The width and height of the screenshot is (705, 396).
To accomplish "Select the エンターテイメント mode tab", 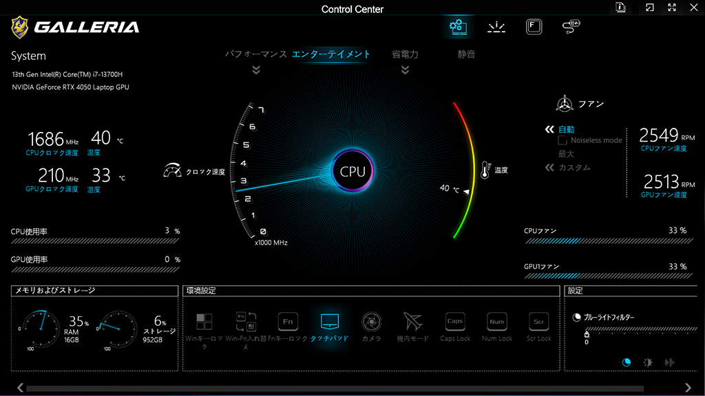I will [331, 54].
